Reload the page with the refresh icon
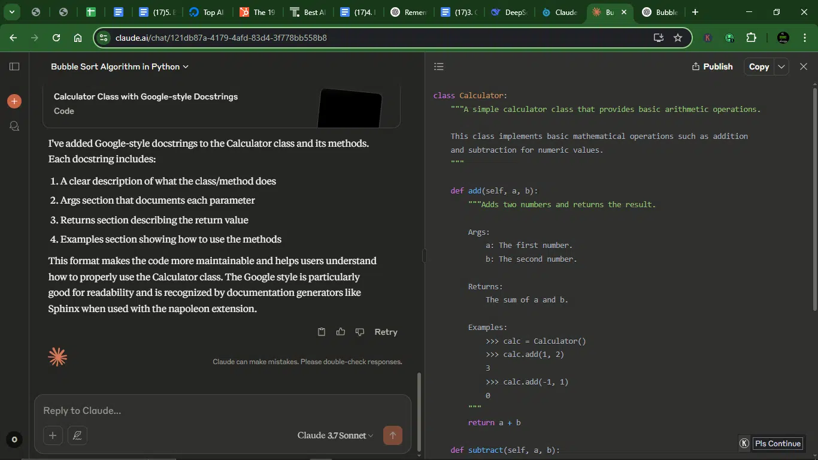The height and width of the screenshot is (460, 818). [56, 38]
